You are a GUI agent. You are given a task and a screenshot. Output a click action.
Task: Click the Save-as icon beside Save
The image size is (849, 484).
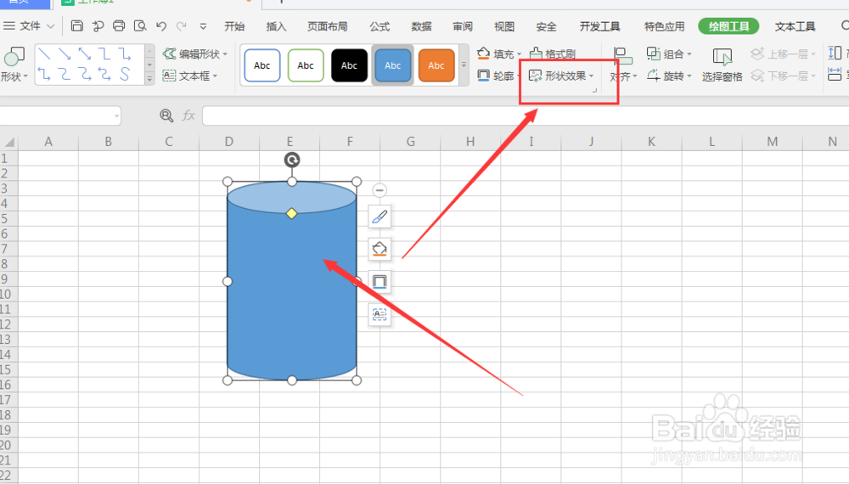coord(98,25)
